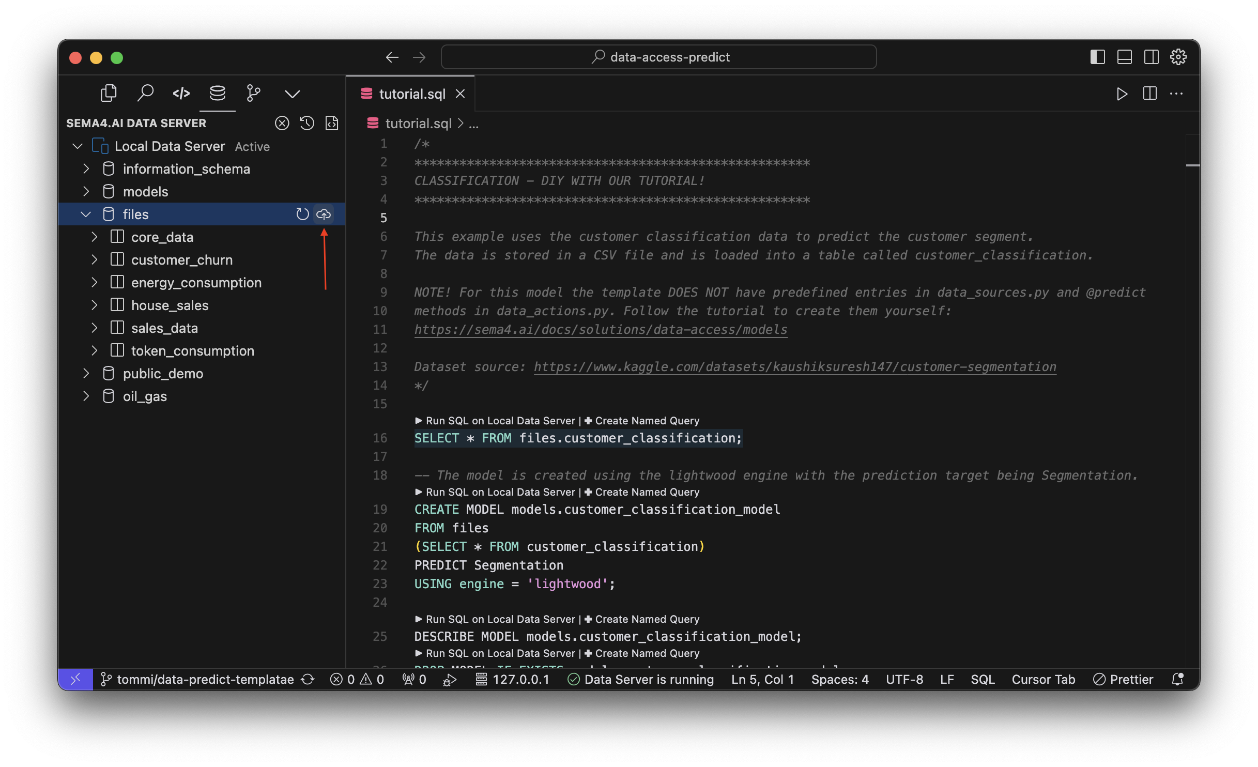Go forward in navigation history
1258x767 pixels.
pos(419,57)
